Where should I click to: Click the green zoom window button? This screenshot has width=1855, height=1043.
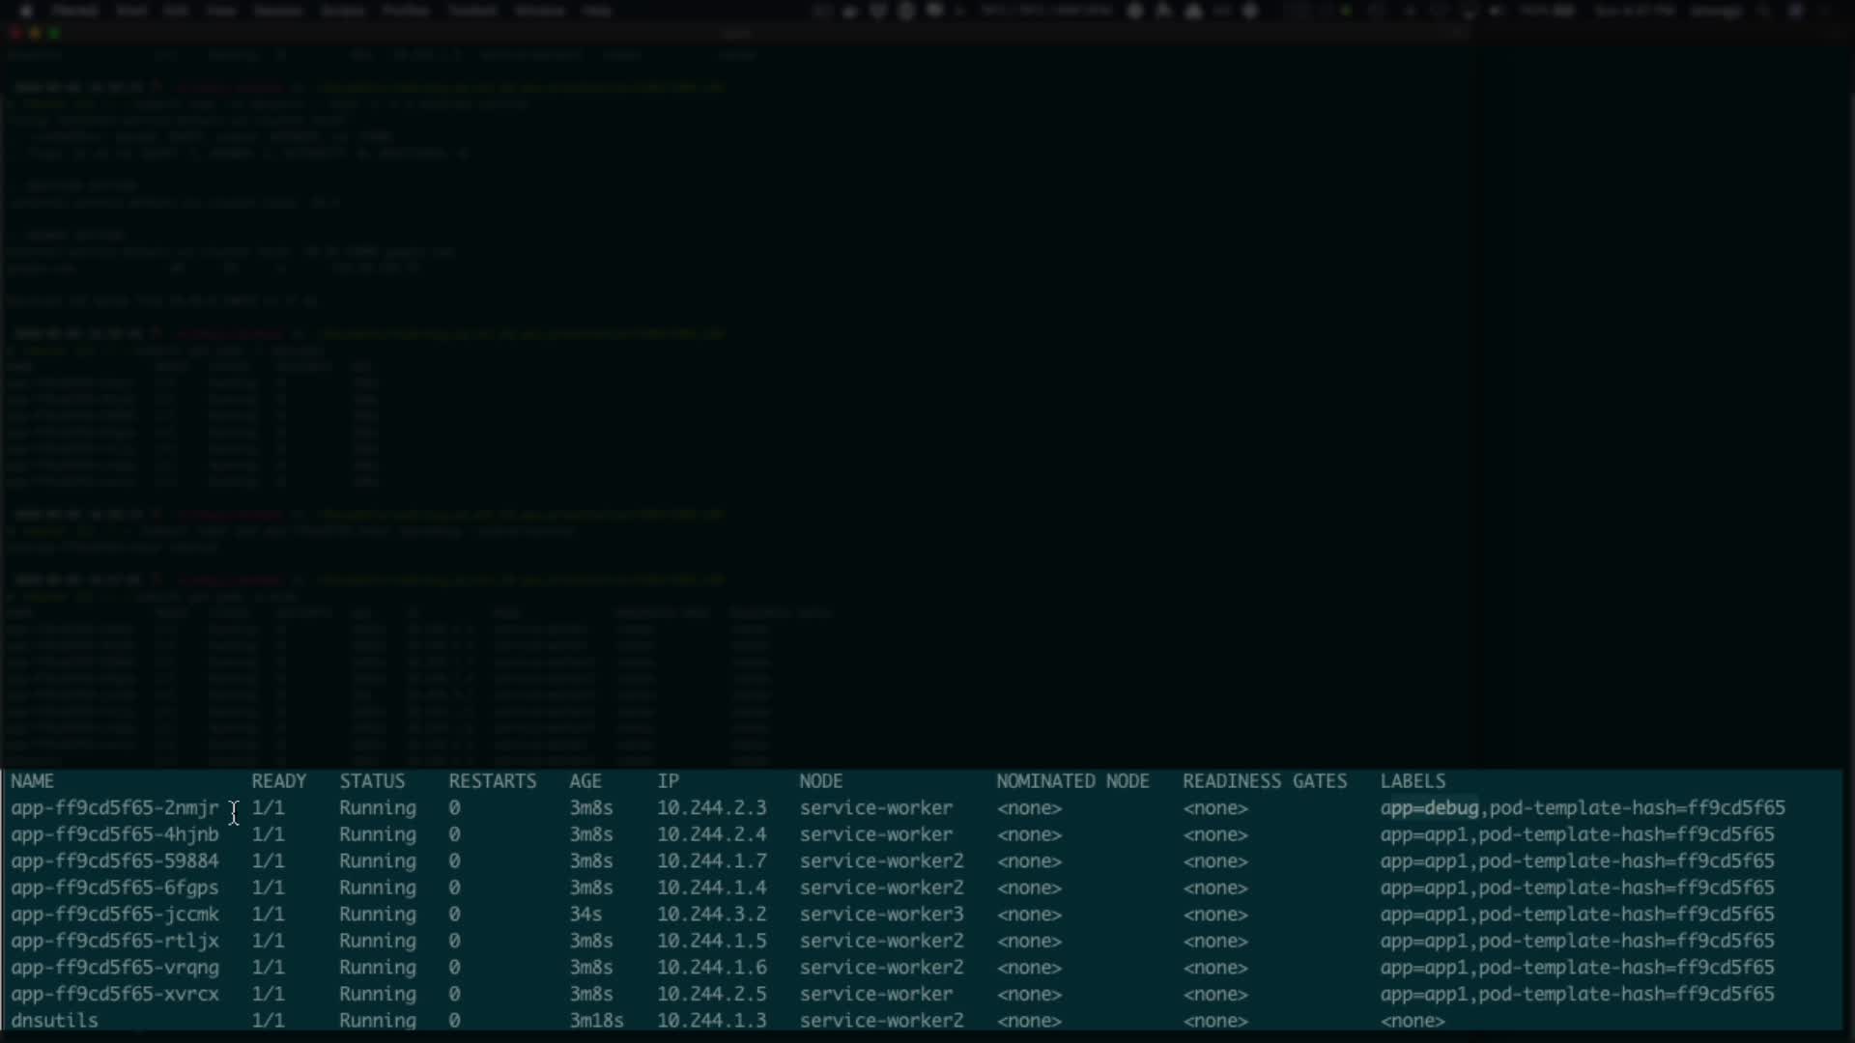pyautogui.click(x=55, y=34)
